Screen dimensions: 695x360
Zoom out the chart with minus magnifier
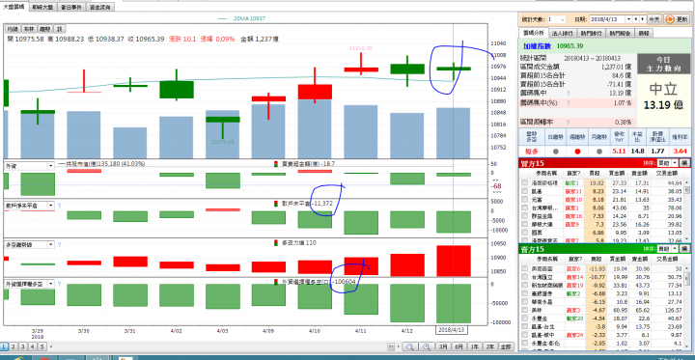[x=409, y=346]
